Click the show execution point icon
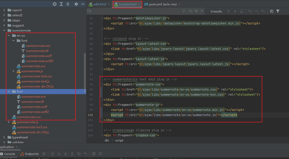 (x=52, y=154)
